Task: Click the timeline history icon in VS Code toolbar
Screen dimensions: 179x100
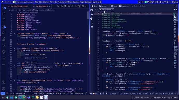Action: pos(65,6)
